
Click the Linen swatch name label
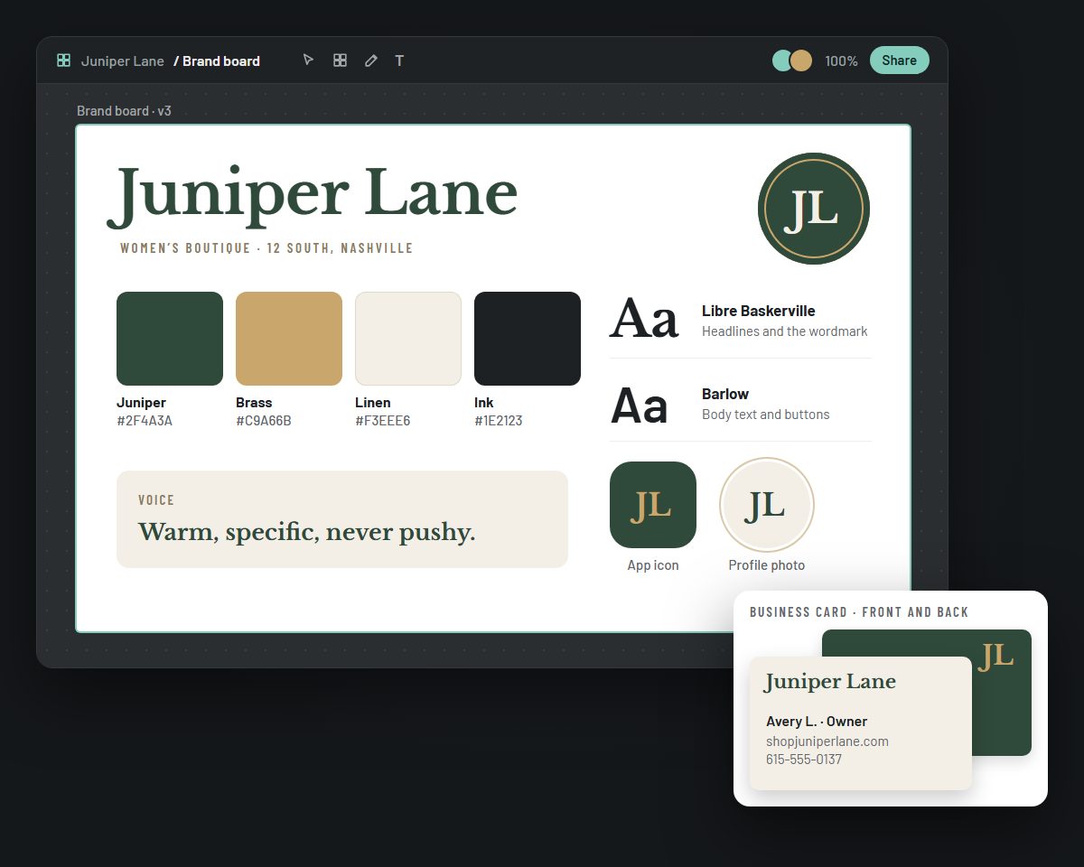[x=373, y=403]
